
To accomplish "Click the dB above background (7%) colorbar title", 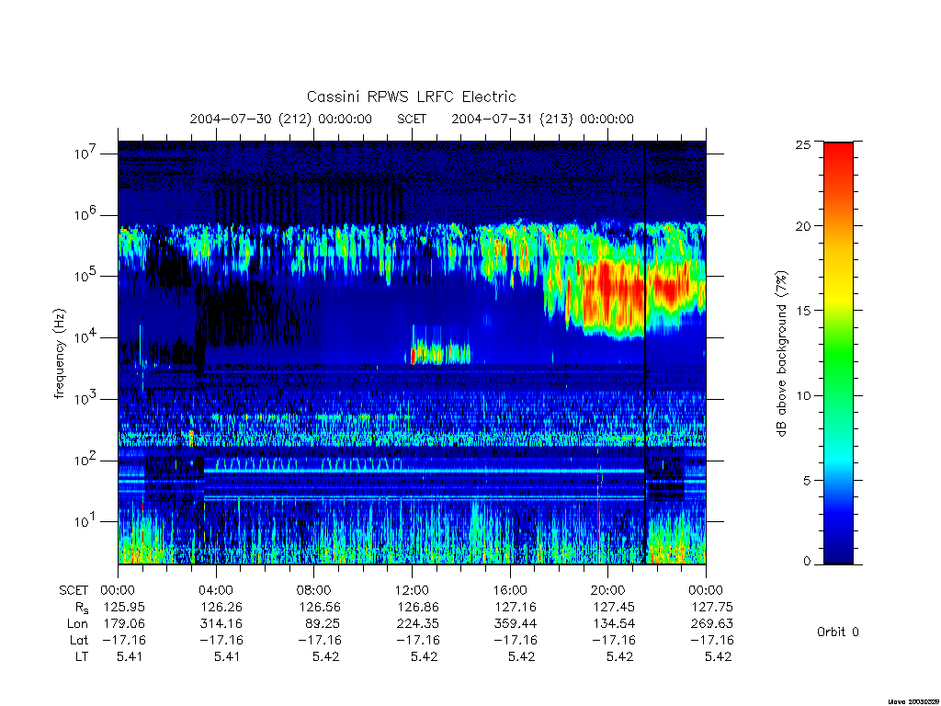I will coord(781,354).
